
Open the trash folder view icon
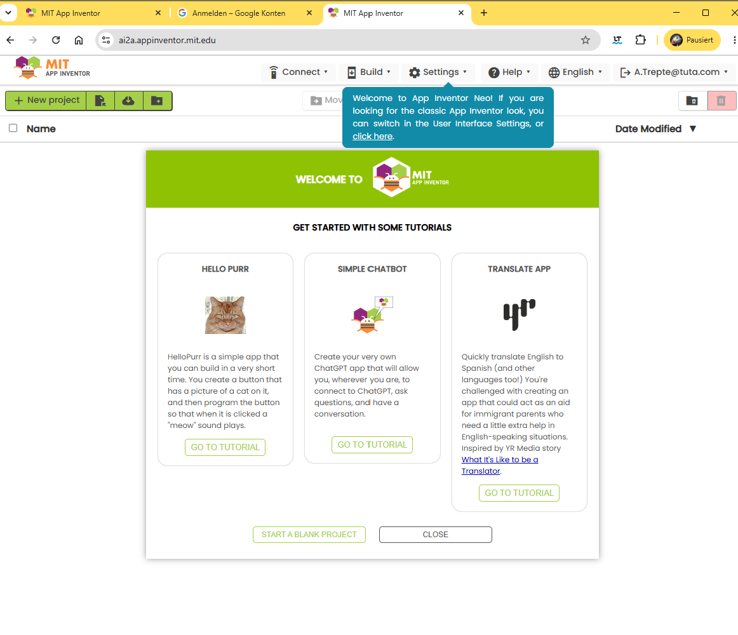(692, 100)
